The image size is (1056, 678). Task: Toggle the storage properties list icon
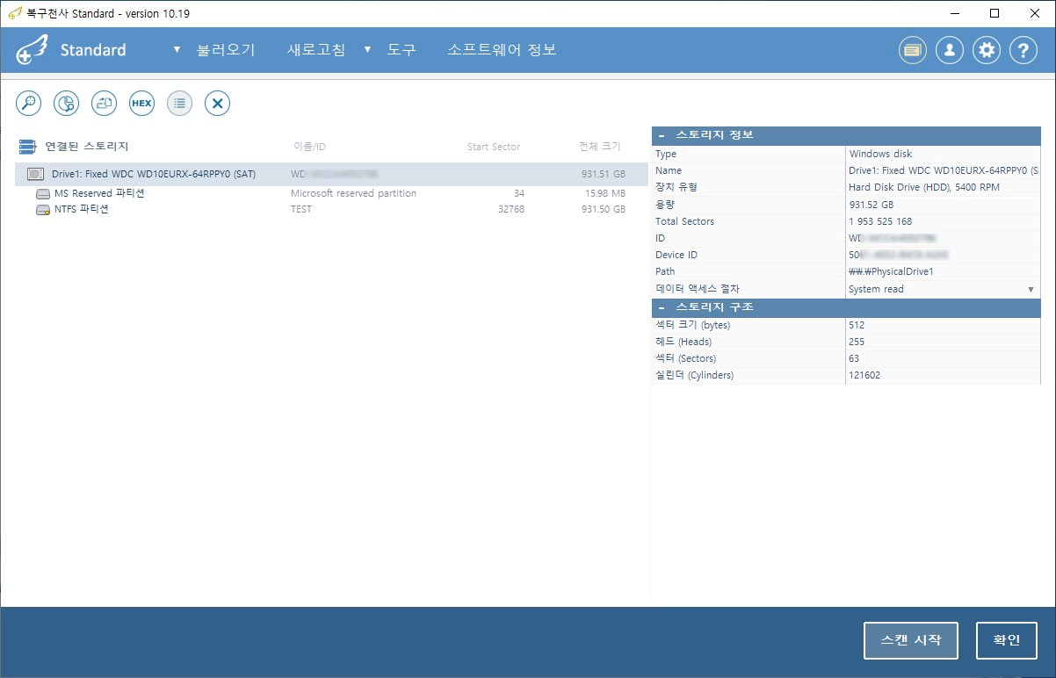tap(180, 103)
